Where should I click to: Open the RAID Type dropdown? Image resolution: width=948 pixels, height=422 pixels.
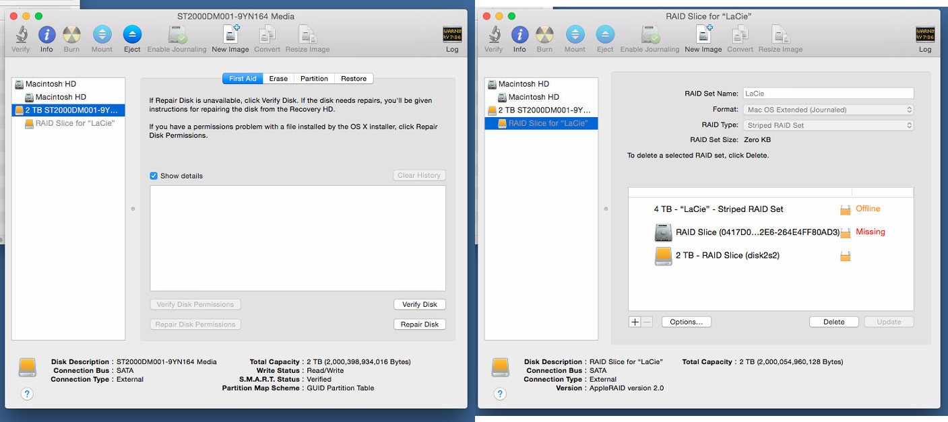[828, 125]
